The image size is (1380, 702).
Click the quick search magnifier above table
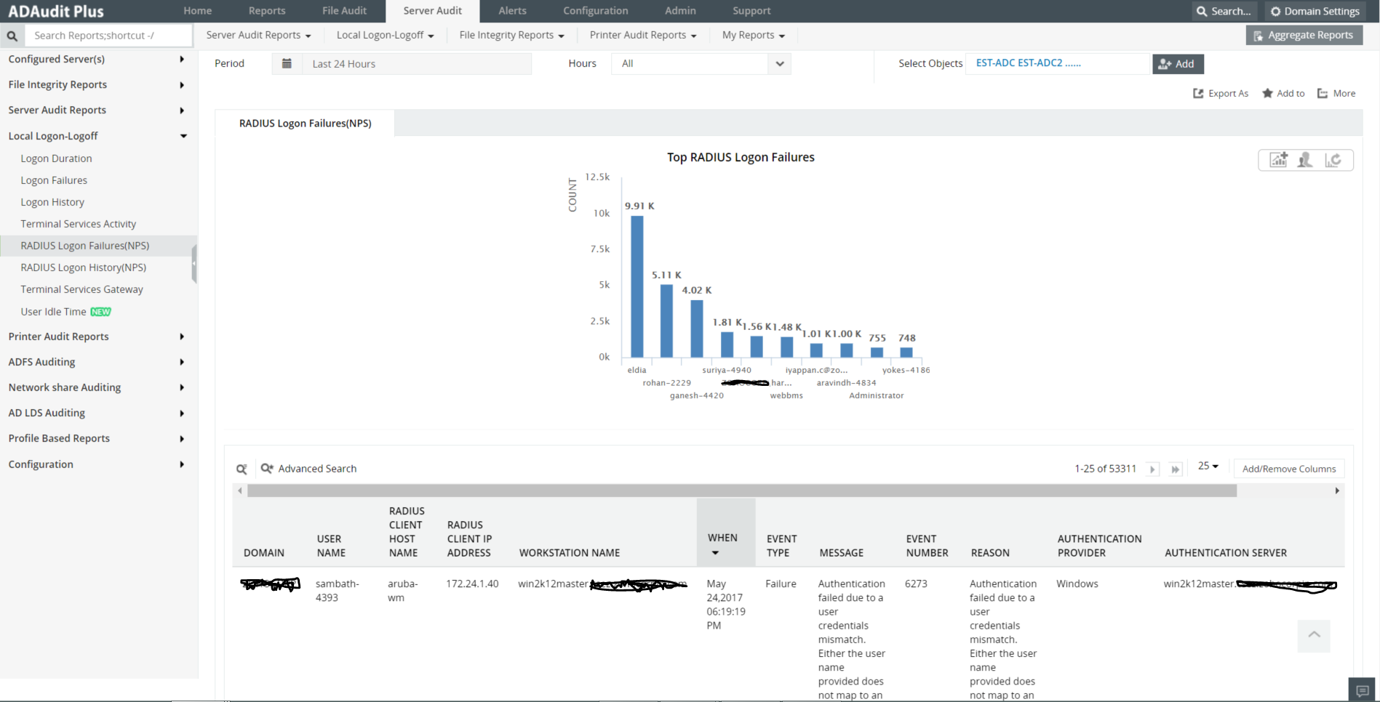(x=242, y=469)
